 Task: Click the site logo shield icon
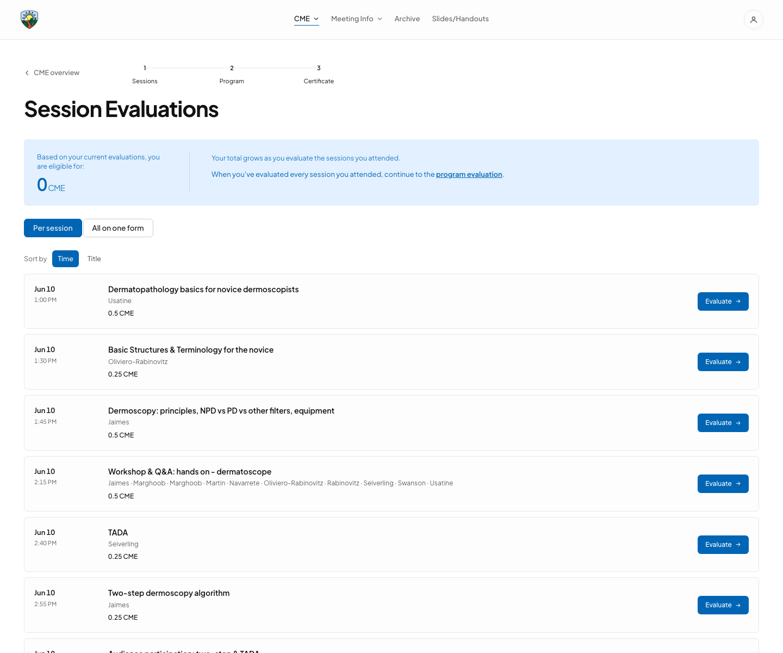coord(29,20)
